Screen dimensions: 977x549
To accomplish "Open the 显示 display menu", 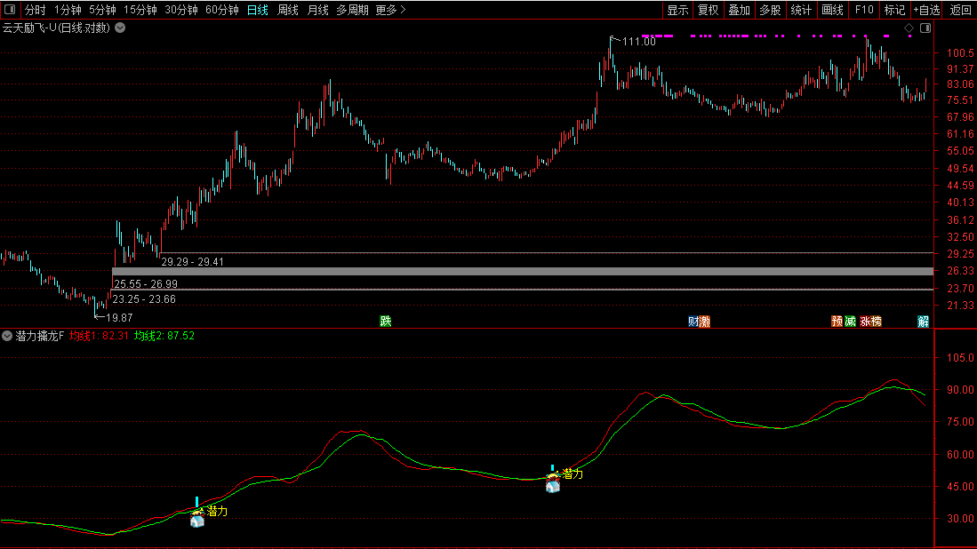I will 677,10.
